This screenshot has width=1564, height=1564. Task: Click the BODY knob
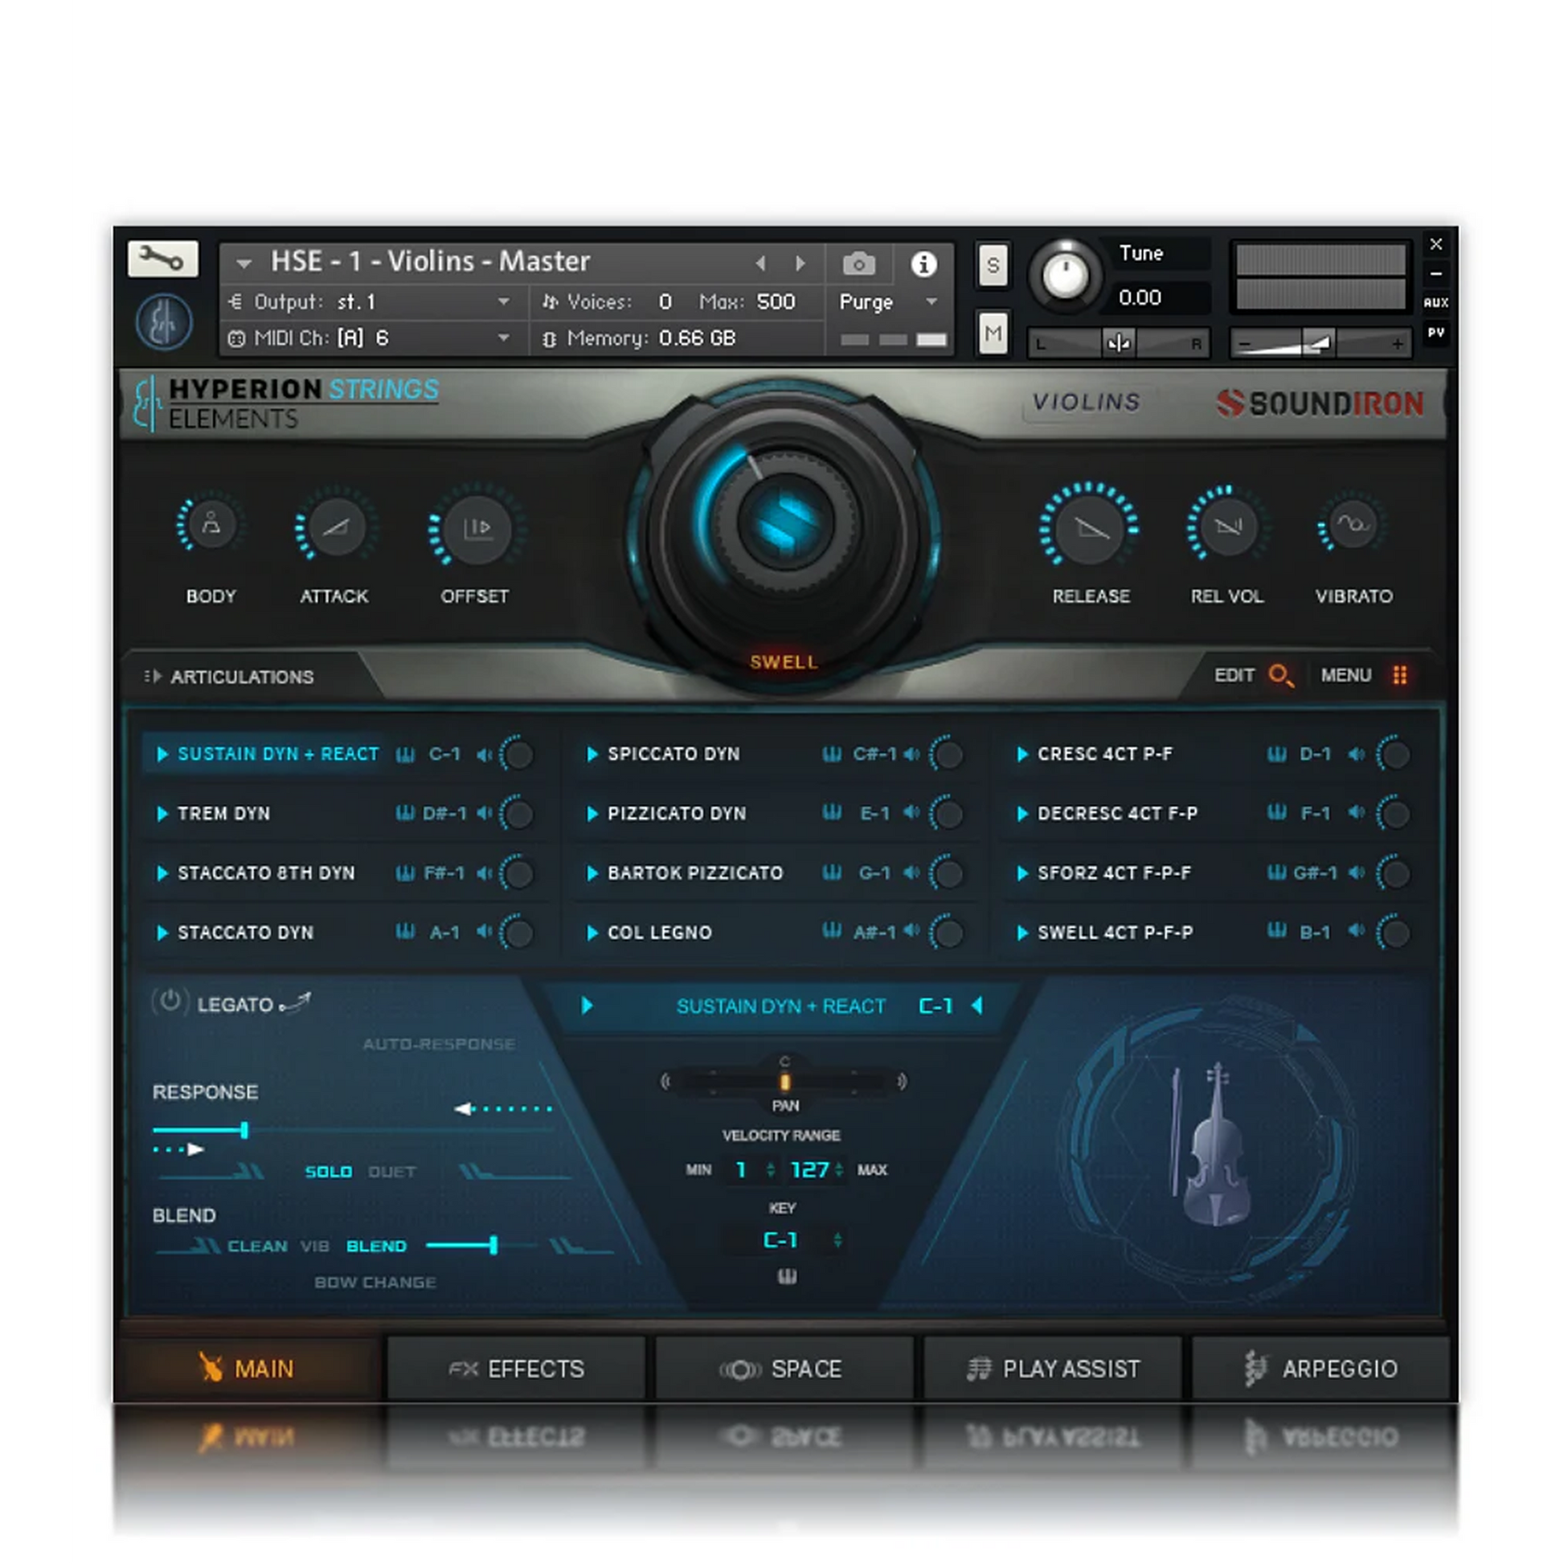click(211, 525)
